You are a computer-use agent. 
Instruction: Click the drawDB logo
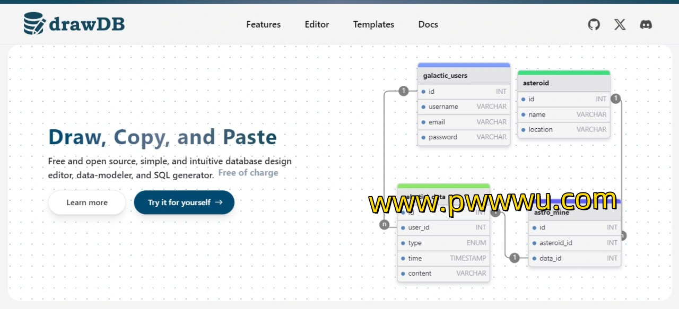point(74,24)
